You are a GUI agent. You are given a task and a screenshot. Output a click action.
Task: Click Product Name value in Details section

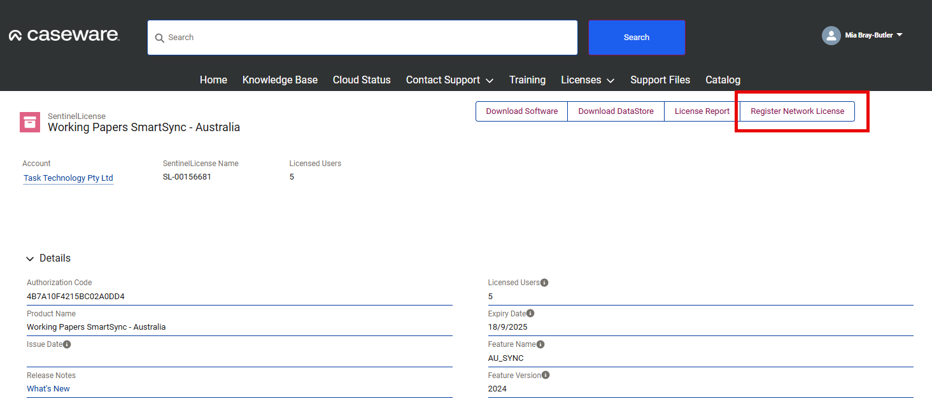pyautogui.click(x=96, y=327)
